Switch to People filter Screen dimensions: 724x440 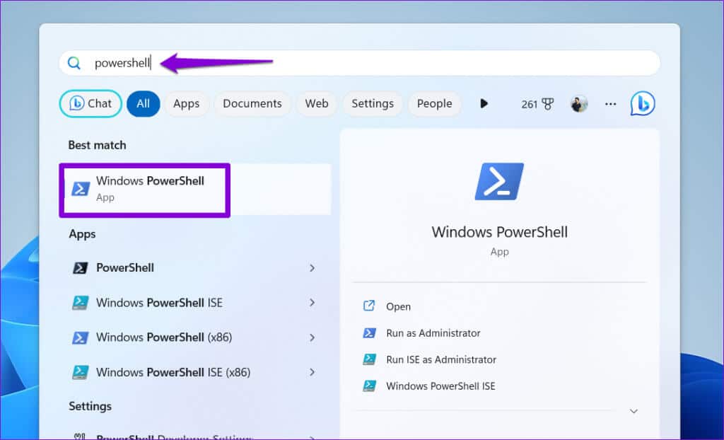(x=435, y=103)
